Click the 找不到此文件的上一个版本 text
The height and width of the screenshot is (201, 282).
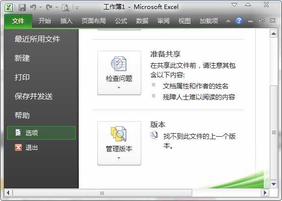[199, 141]
